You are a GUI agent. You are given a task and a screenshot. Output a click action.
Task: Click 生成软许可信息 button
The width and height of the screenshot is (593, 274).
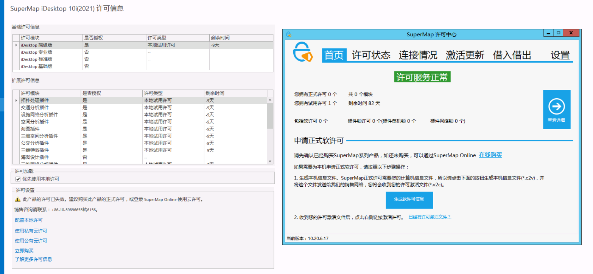pyautogui.click(x=409, y=200)
